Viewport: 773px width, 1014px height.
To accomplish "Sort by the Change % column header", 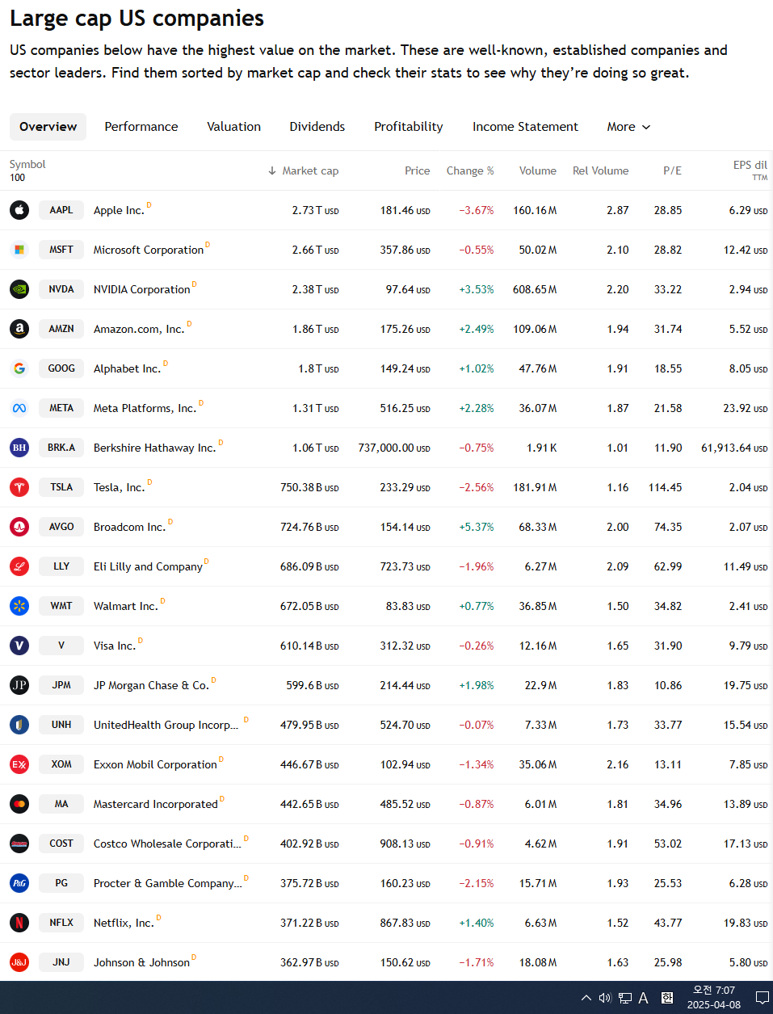I will click(x=470, y=170).
